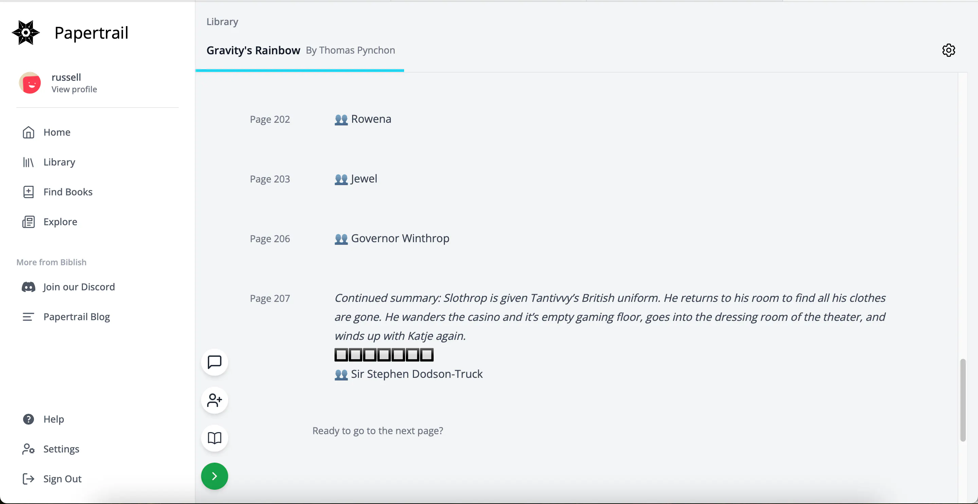
Task: Click the Discord icon in sidebar
Action: [x=29, y=287]
